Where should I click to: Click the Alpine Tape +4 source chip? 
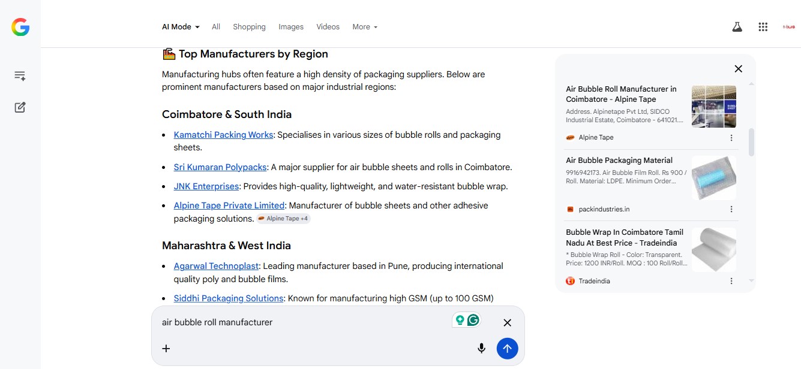tap(283, 219)
